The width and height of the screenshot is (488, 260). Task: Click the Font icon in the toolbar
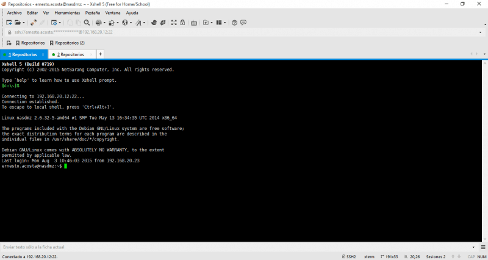138,23
